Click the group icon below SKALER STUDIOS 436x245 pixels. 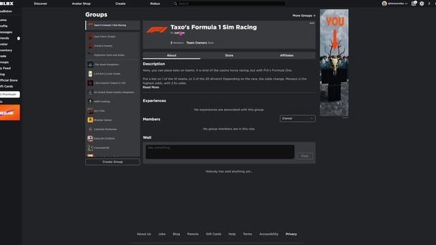tap(90, 148)
